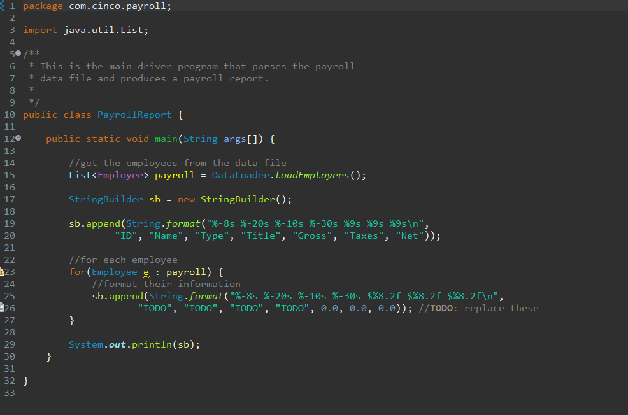Viewport: 628px width, 415px height.
Task: Click the first TODO string on line 26
Action: [155, 308]
